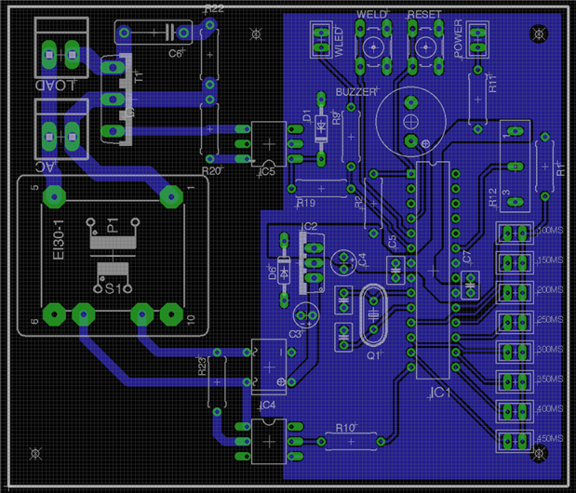The height and width of the screenshot is (493, 576).
Task: Click the bottom-right mounting hole
Action: 539,453
